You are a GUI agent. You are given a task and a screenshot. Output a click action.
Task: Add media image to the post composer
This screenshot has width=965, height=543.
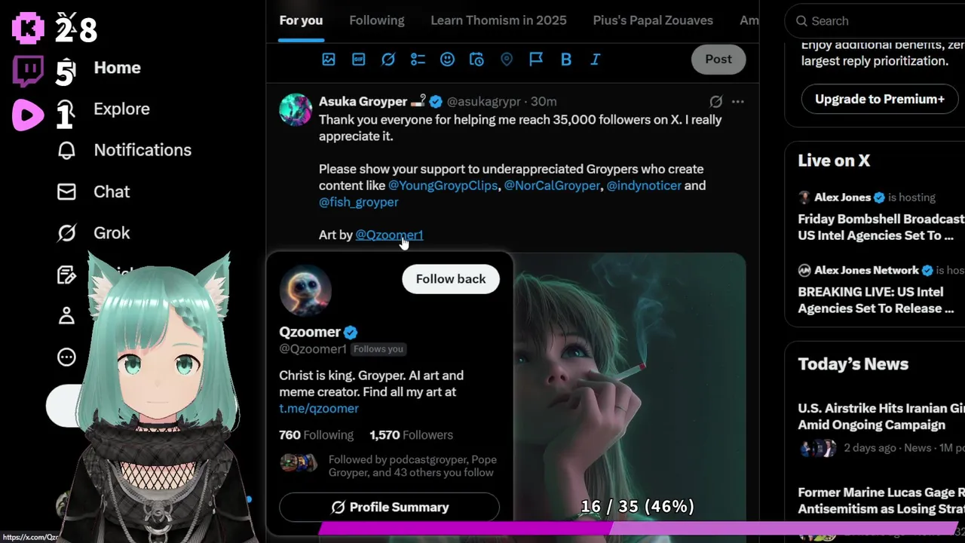[329, 59]
